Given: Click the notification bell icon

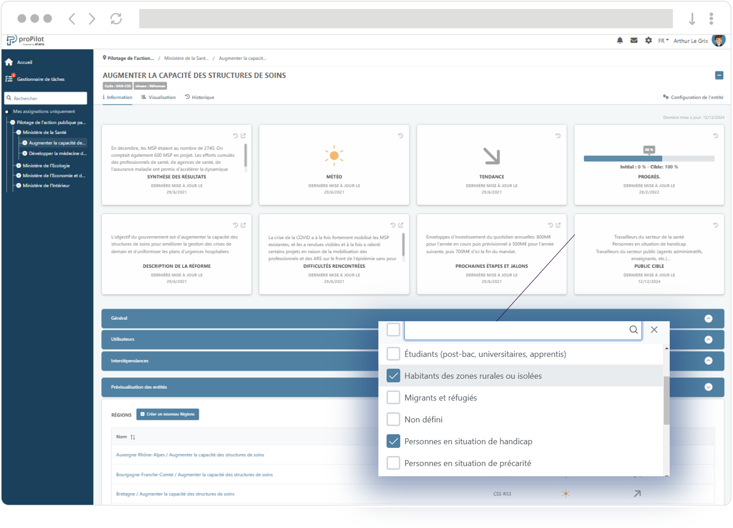Looking at the screenshot, I should 620,40.
